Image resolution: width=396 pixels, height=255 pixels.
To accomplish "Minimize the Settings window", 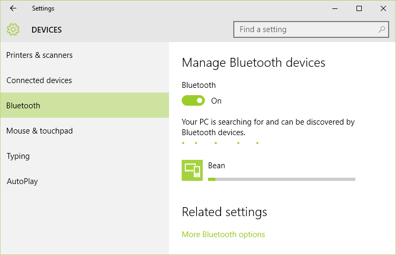I will pyautogui.click(x=335, y=8).
